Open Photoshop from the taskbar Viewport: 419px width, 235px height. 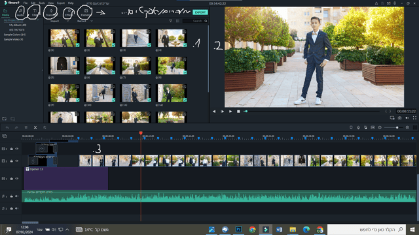pyautogui.click(x=238, y=229)
